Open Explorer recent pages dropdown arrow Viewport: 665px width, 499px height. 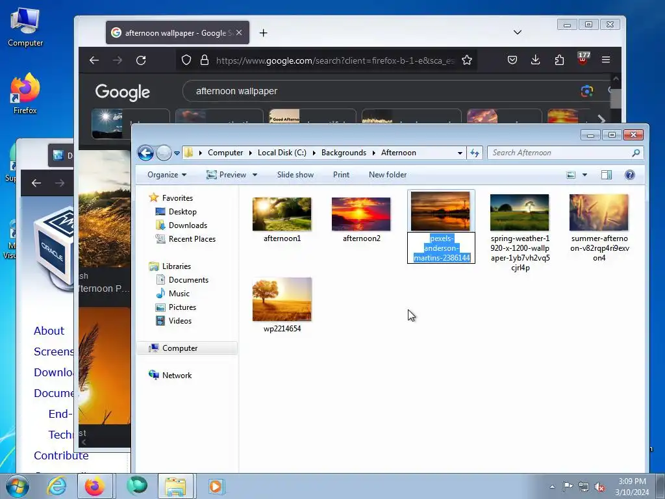(177, 153)
